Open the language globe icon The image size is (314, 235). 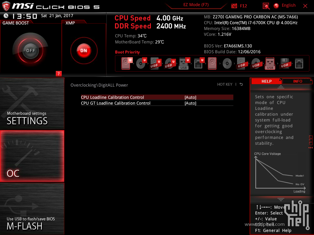tap(276, 6)
